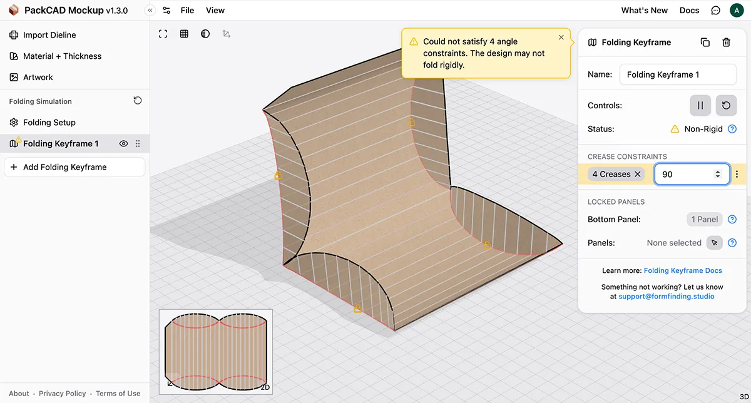Collapse the left sidebar with the chevron button
Viewport: 751px width, 403px height.
point(150,10)
